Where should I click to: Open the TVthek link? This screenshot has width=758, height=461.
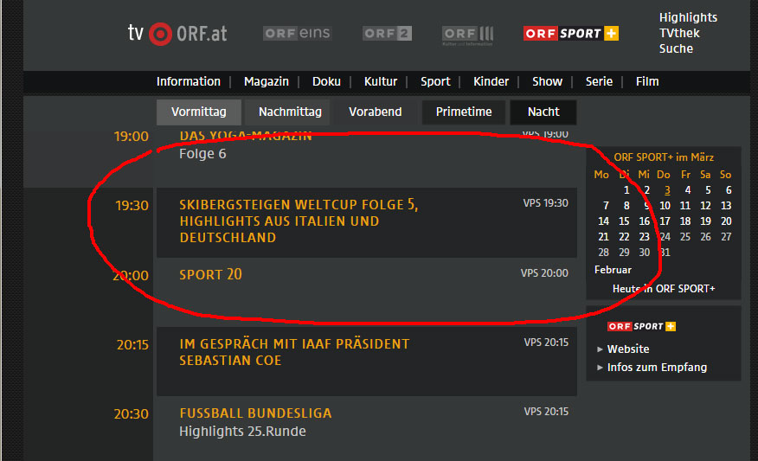coord(679,33)
